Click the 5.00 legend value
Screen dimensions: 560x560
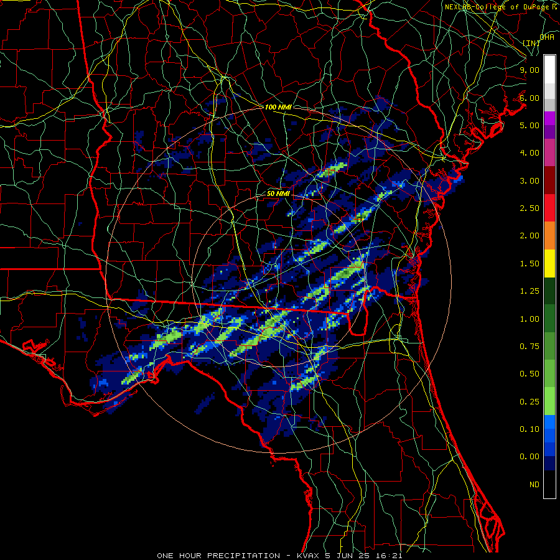click(x=530, y=125)
